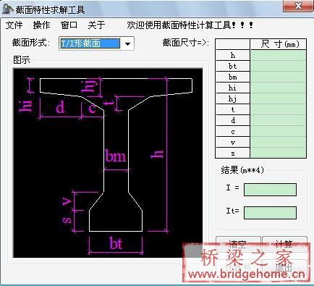Click the bt dimension input cell
Viewport: 314px width, 286px height.
279,66
